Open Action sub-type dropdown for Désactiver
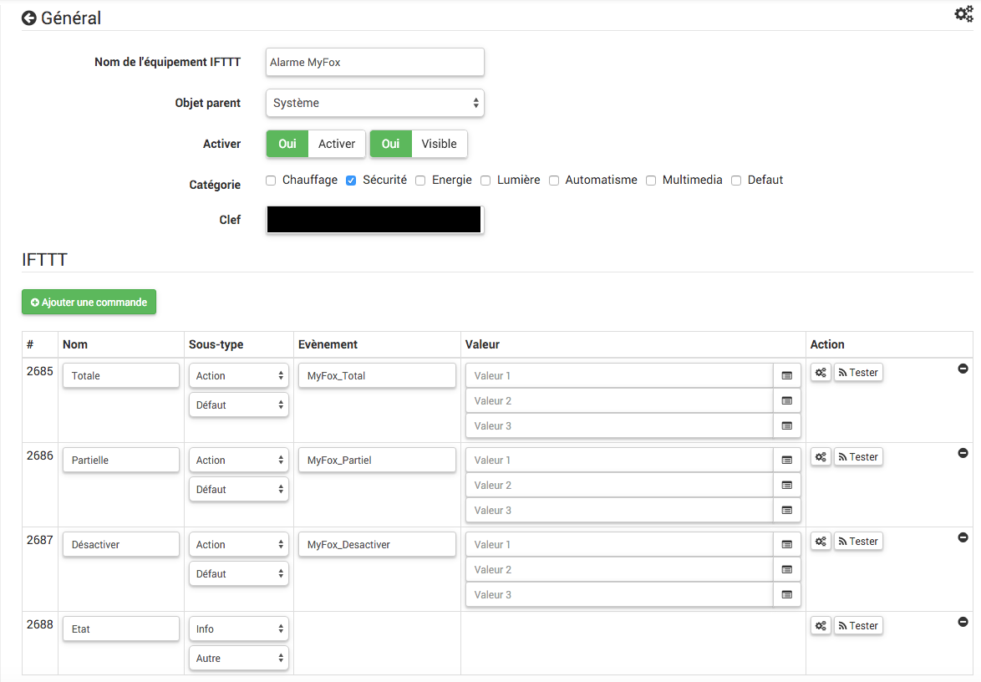The image size is (981, 682). 238,544
